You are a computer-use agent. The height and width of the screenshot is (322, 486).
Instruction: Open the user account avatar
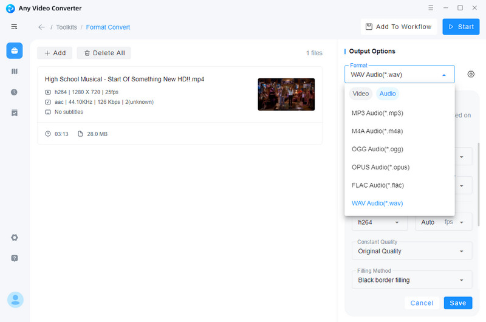[x=15, y=300]
